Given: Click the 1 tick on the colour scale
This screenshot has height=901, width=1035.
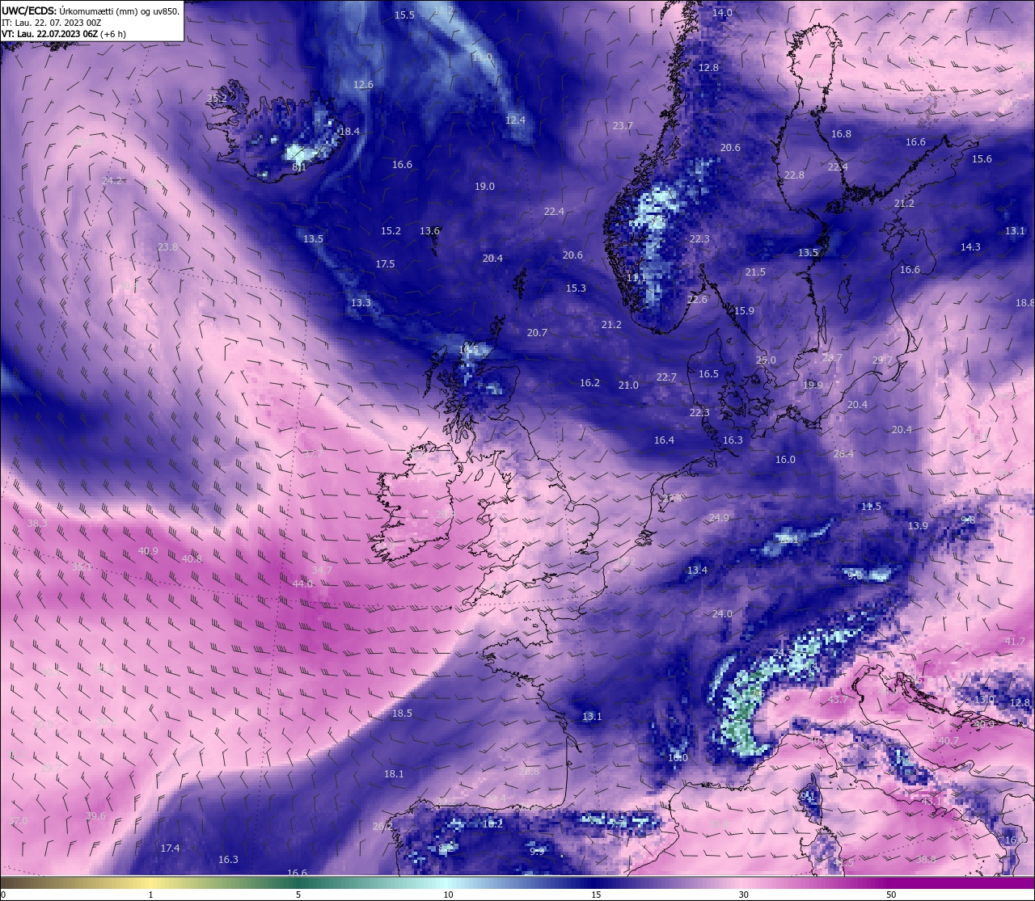Looking at the screenshot, I should point(150,895).
